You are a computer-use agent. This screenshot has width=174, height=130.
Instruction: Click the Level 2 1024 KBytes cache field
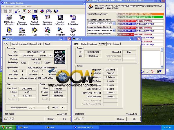click(x=58, y=96)
